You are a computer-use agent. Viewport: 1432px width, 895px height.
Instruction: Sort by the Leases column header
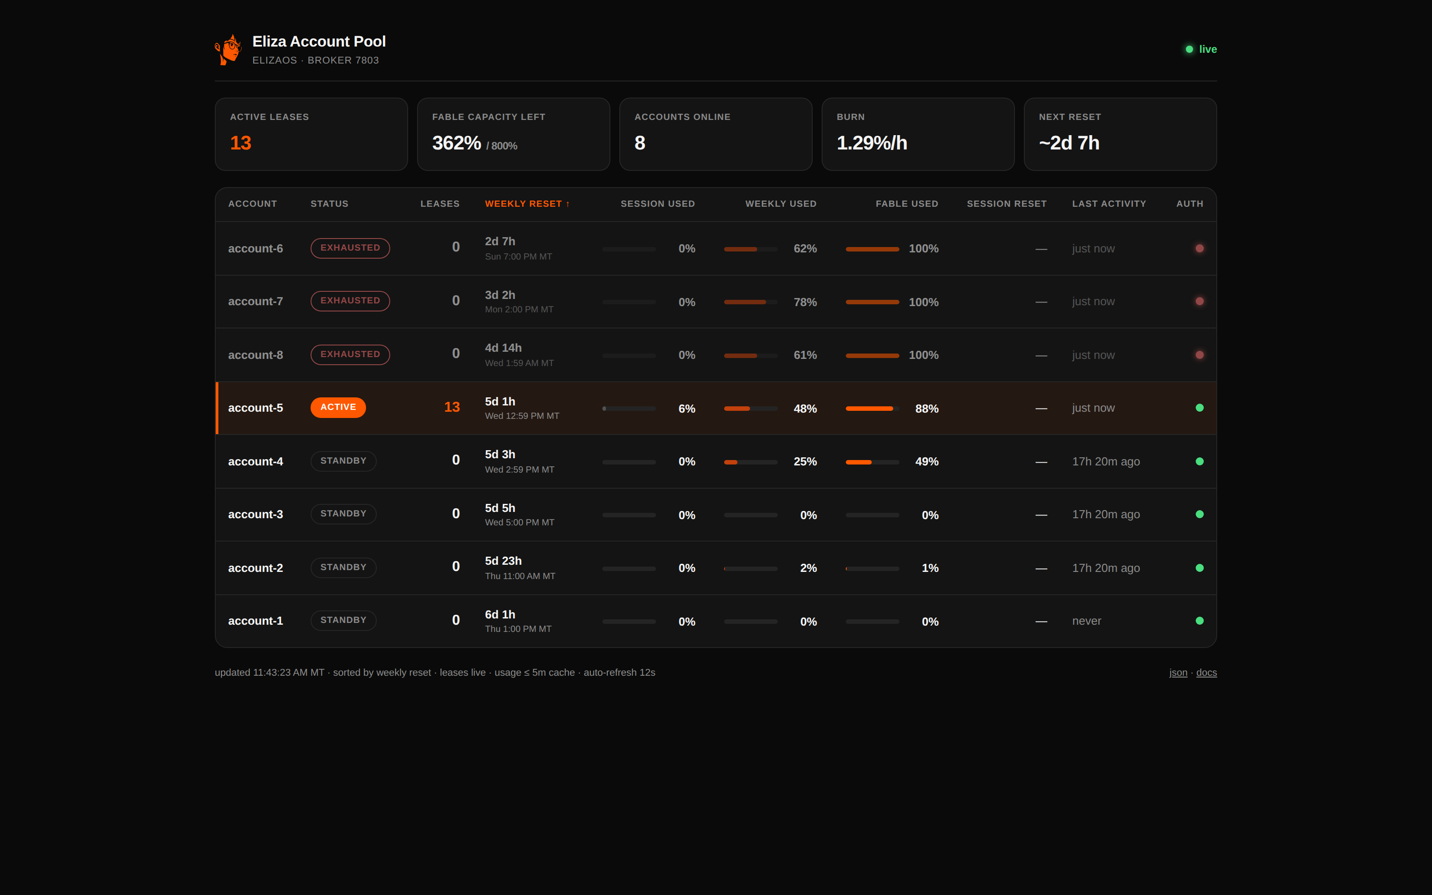click(439, 204)
